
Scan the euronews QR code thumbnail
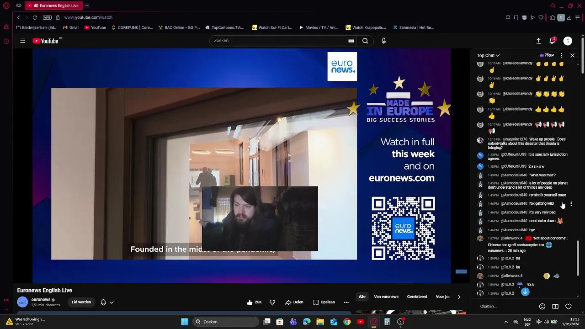click(x=403, y=228)
